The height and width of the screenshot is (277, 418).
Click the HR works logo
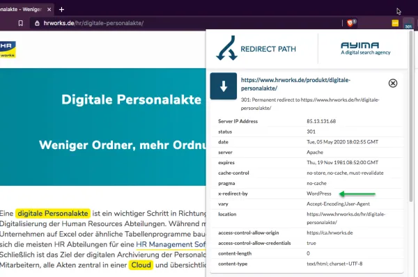click(x=8, y=49)
